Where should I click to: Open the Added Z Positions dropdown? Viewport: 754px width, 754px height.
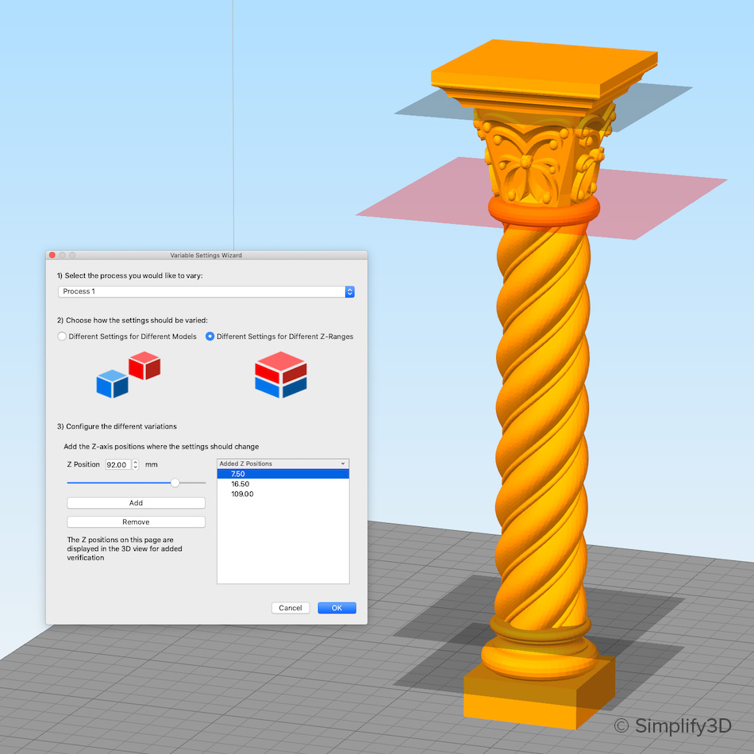click(x=283, y=464)
